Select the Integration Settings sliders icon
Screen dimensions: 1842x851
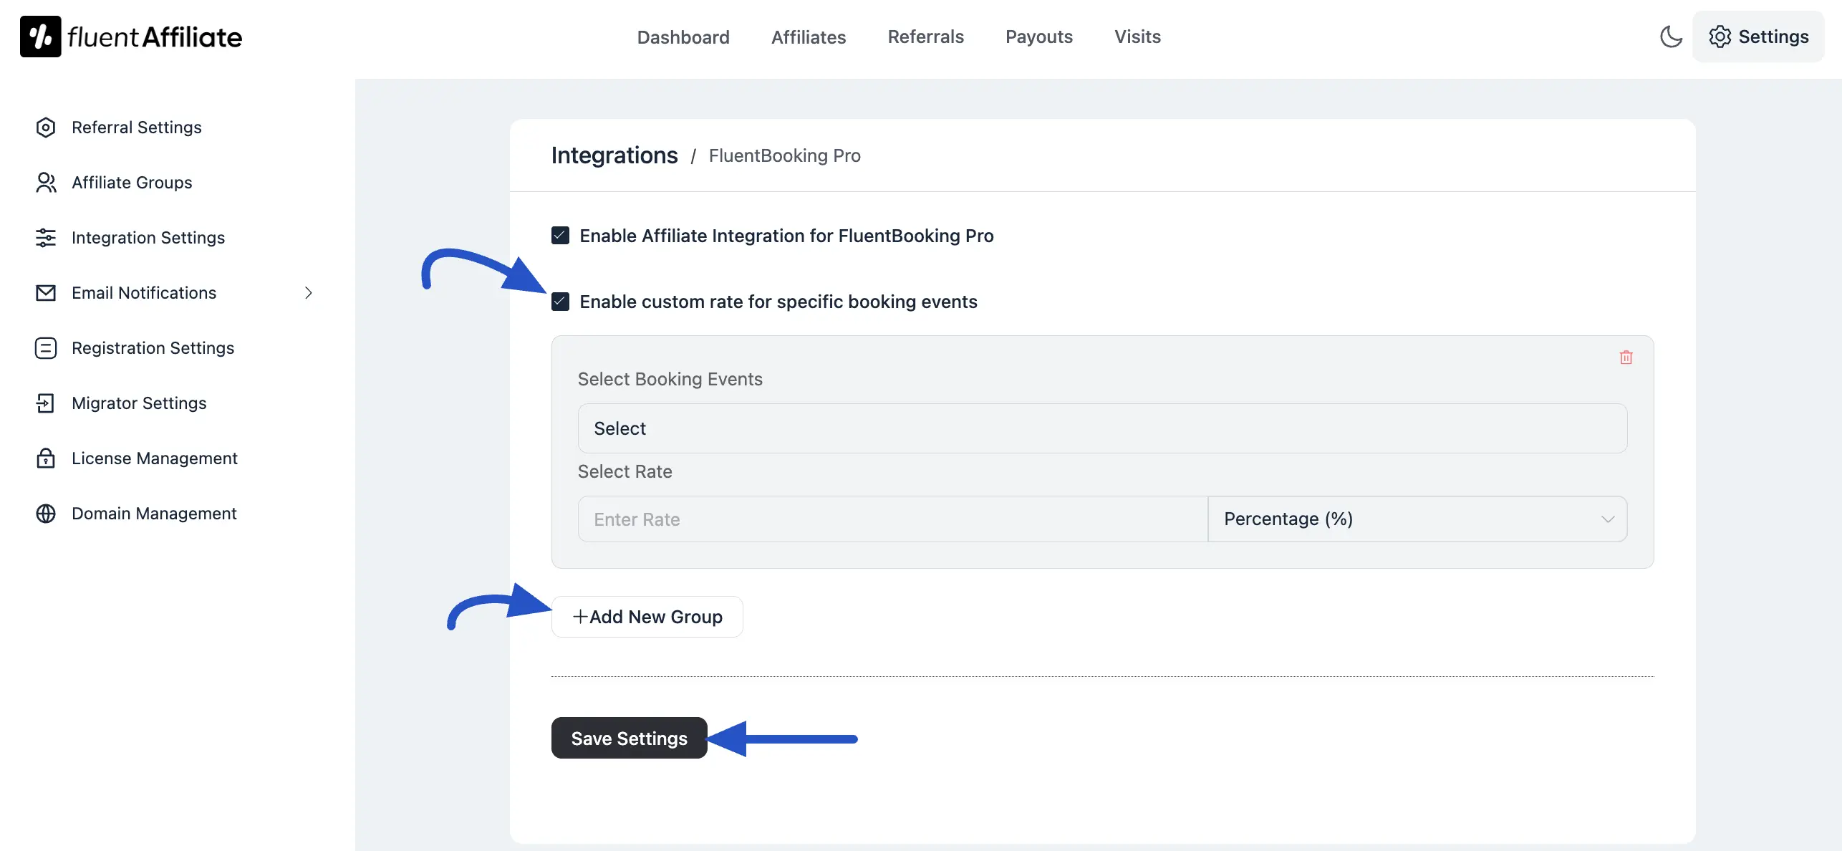coord(45,237)
